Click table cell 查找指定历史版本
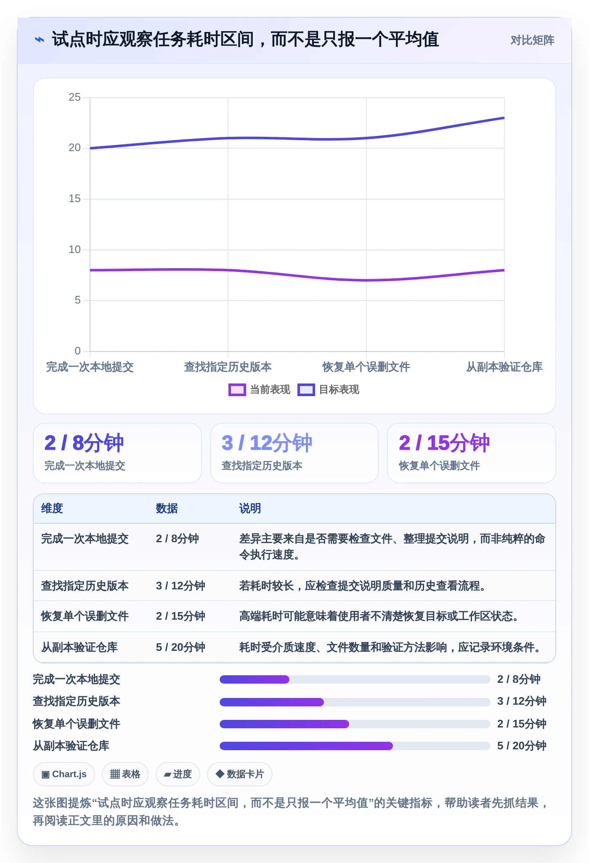The width and height of the screenshot is (589, 863). [x=85, y=586]
